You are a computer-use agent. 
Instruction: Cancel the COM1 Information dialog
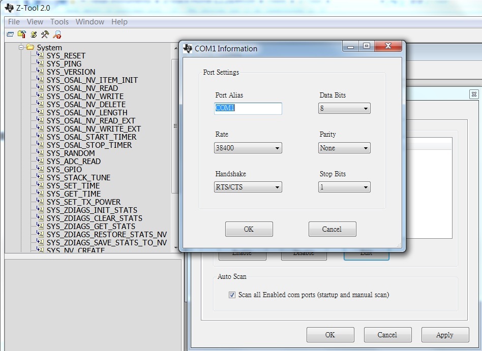333,229
